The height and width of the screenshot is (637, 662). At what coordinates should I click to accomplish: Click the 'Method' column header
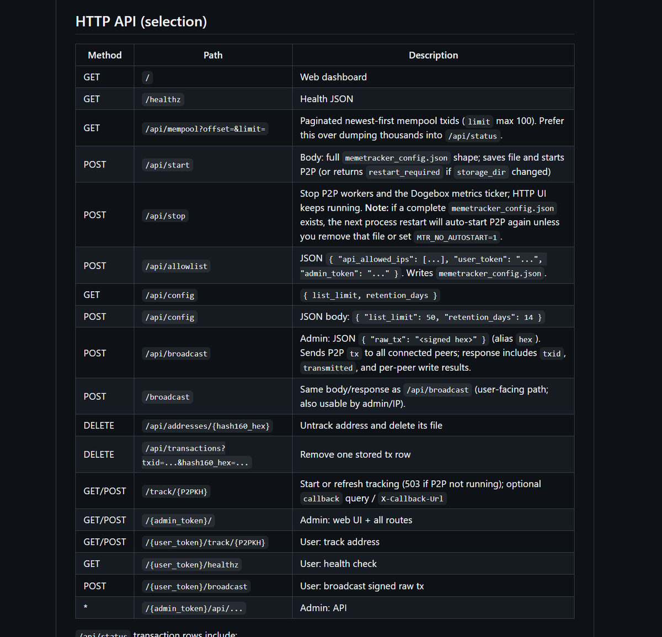(x=105, y=55)
